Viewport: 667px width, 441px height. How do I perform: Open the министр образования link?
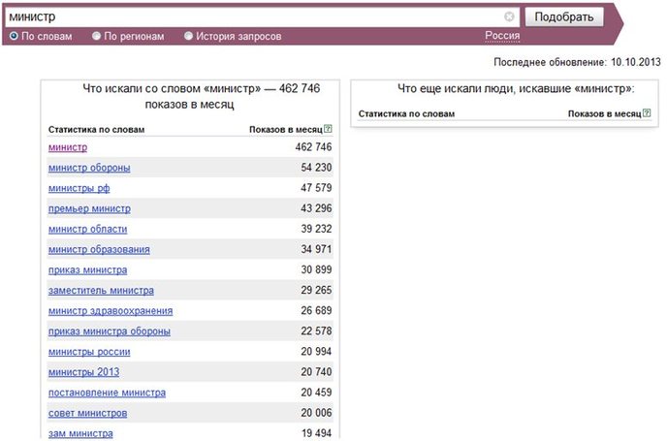coord(99,249)
